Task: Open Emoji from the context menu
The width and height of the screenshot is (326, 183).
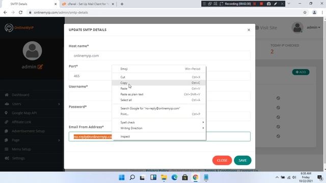Action: click(x=159, y=69)
